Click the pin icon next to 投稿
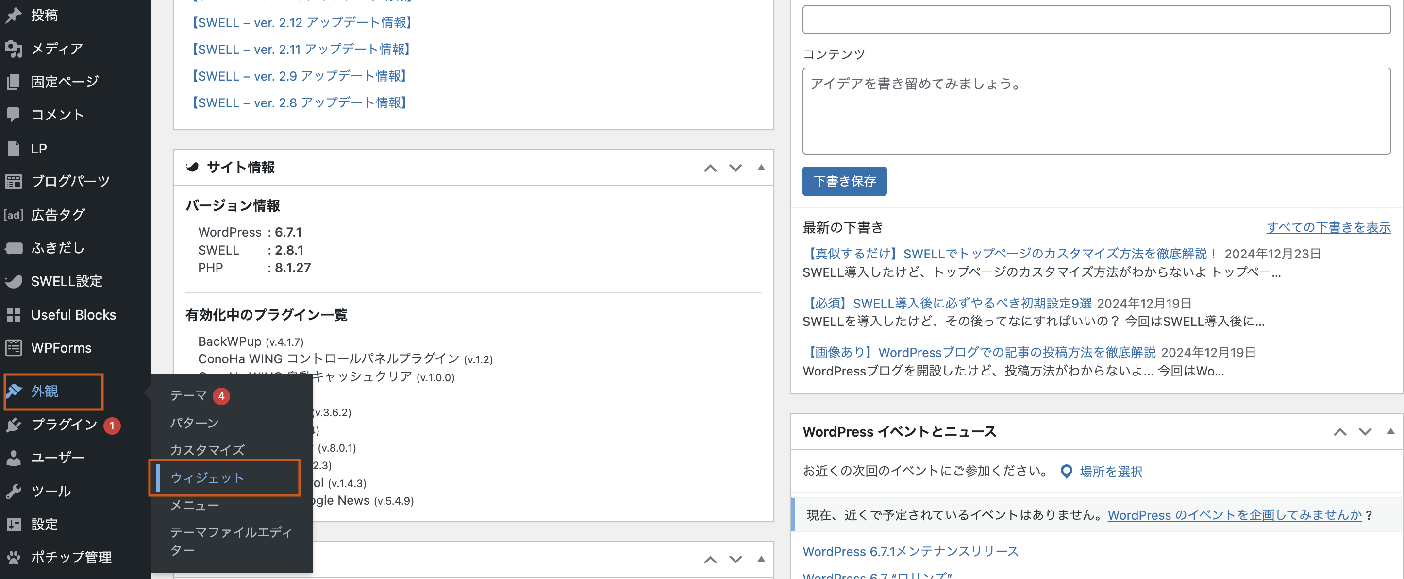The width and height of the screenshot is (1404, 579). tap(14, 15)
